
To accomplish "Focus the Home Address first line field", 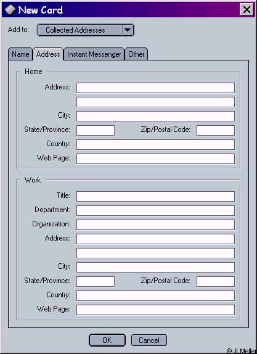I will [x=155, y=88].
